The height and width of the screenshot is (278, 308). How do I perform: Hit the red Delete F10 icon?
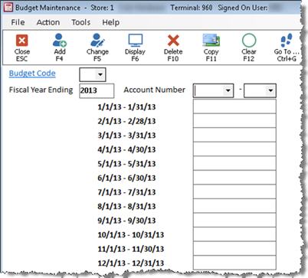tap(173, 41)
